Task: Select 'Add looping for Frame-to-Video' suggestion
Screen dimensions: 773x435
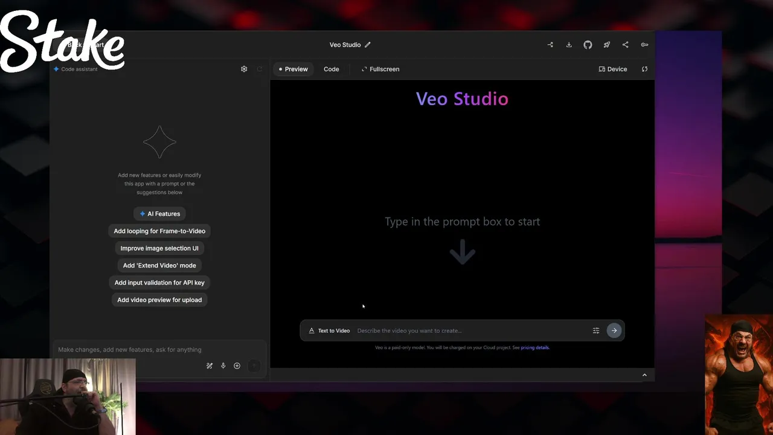Action: click(x=159, y=231)
